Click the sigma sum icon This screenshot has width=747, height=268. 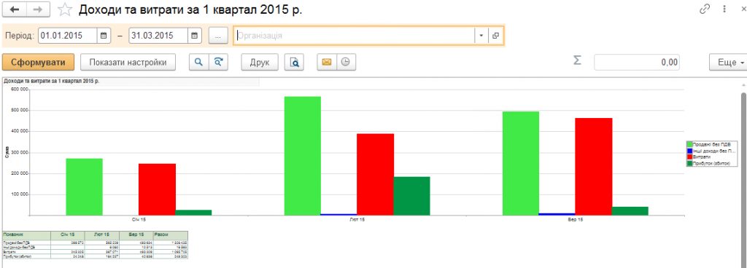577,61
